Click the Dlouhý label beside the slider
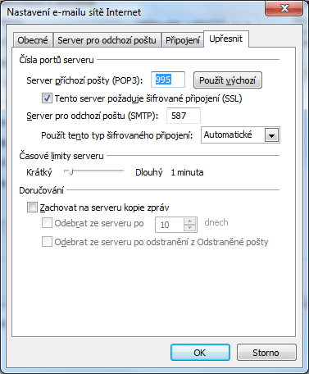The height and width of the screenshot is (374, 309). pyautogui.click(x=149, y=172)
